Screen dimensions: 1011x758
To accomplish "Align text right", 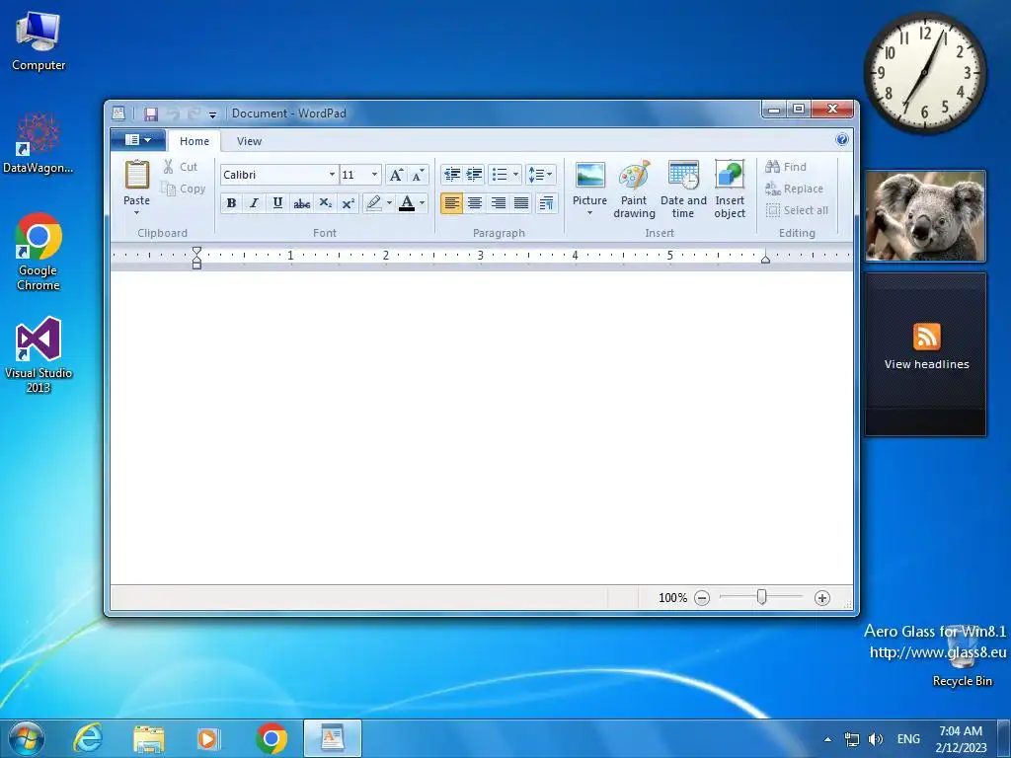I will [x=498, y=203].
